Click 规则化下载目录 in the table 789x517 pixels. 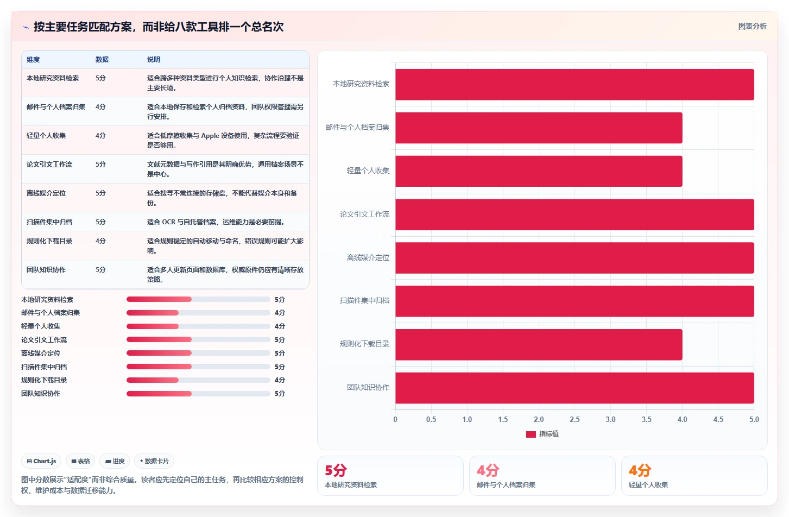49,241
